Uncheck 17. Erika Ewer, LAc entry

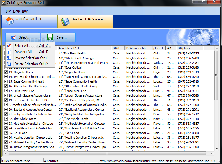point(6,91)
